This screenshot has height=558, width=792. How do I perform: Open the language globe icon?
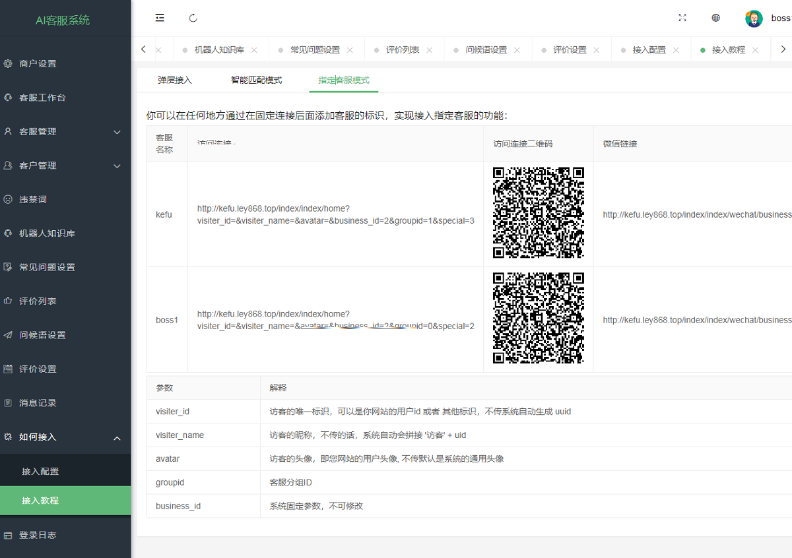[716, 18]
